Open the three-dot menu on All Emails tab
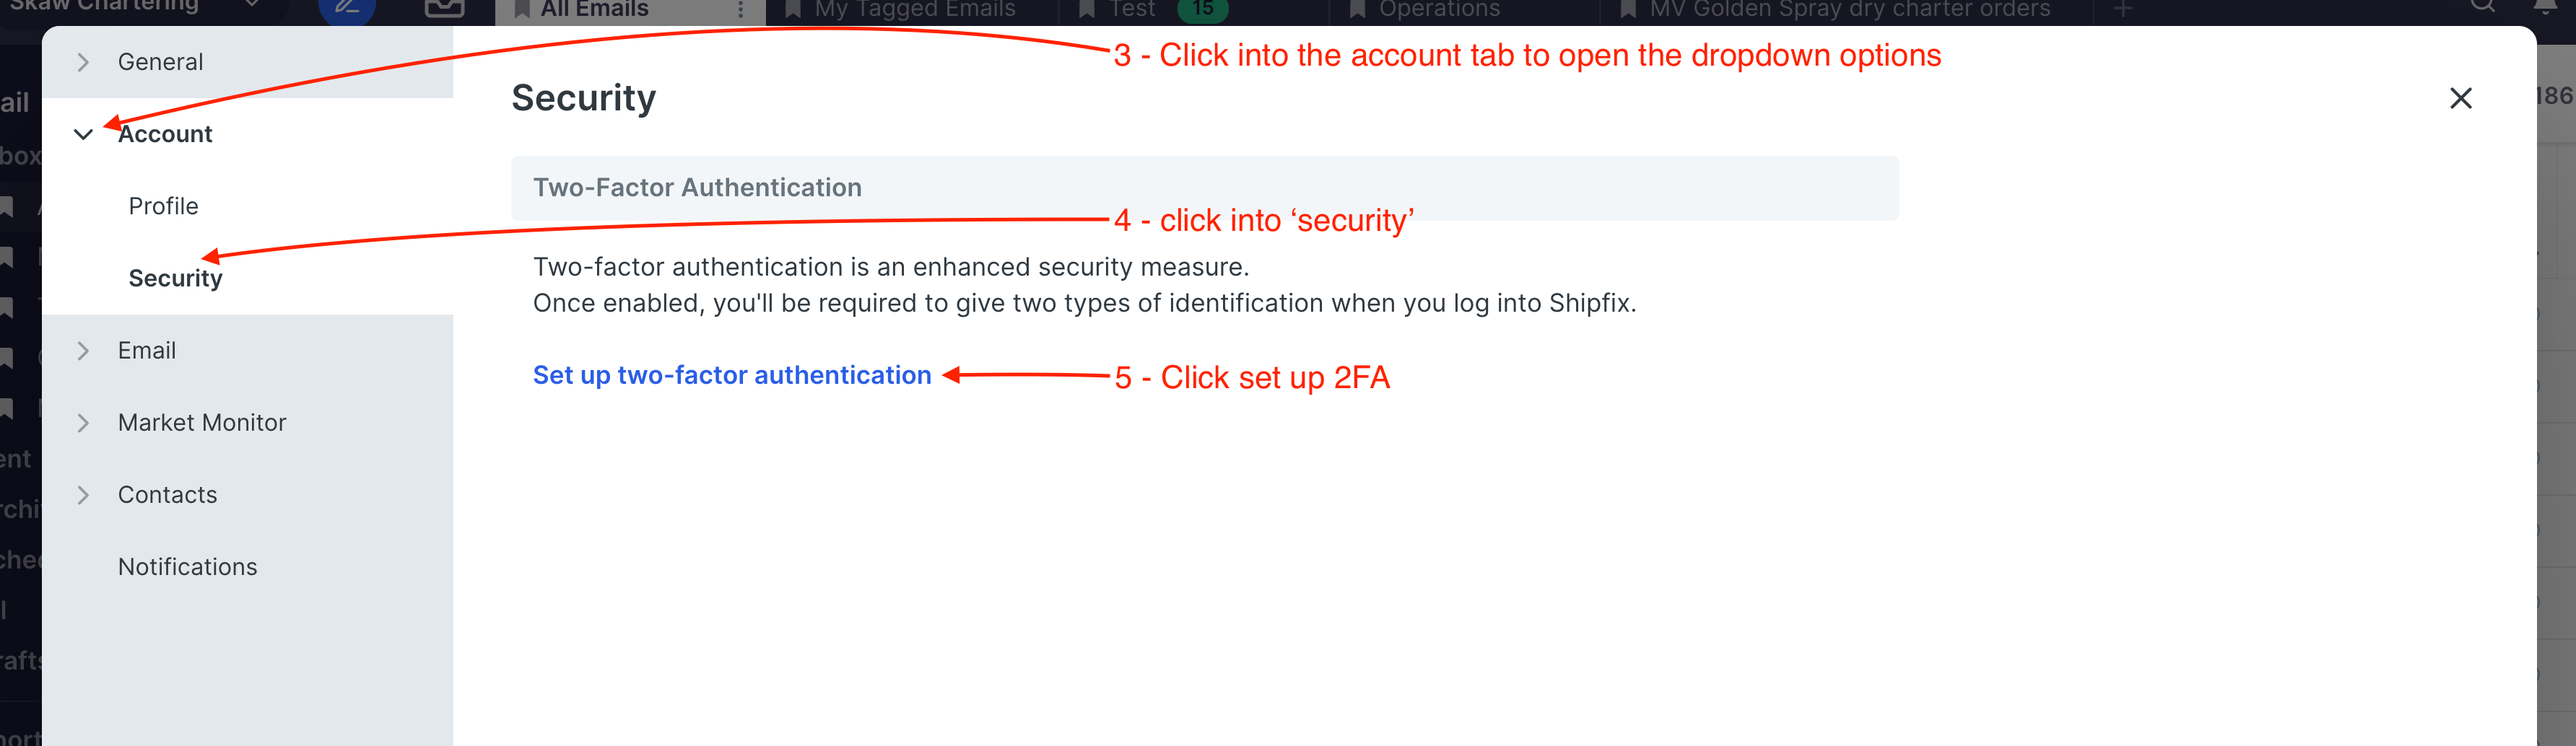 740,9
